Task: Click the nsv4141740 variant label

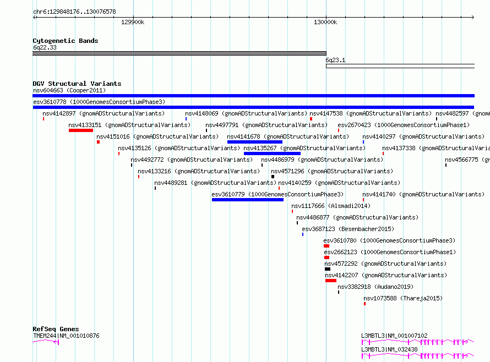Action: (423, 194)
